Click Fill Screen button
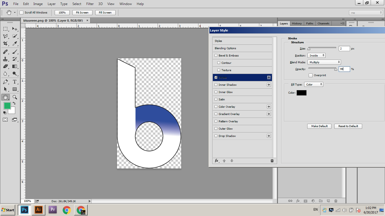 pyautogui.click(x=105, y=13)
